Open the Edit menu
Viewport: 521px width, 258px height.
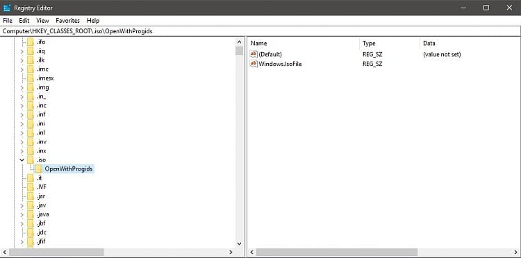coord(24,21)
